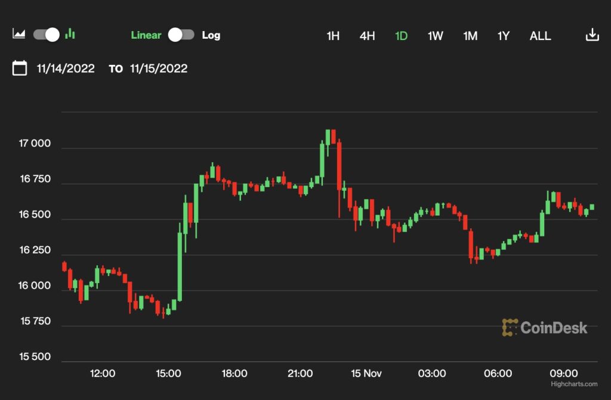The image size is (611, 400).
Task: Click the export icon in top-right corner
Action: click(x=591, y=34)
